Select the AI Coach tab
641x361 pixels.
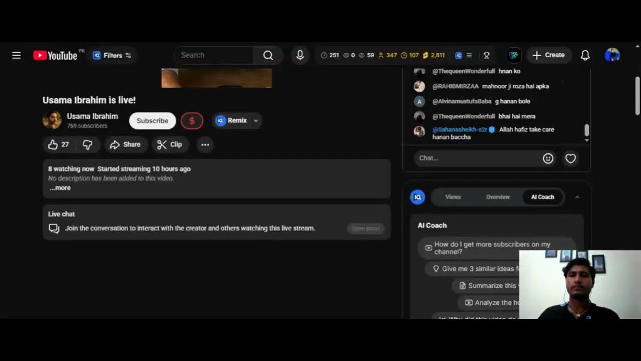[543, 197]
